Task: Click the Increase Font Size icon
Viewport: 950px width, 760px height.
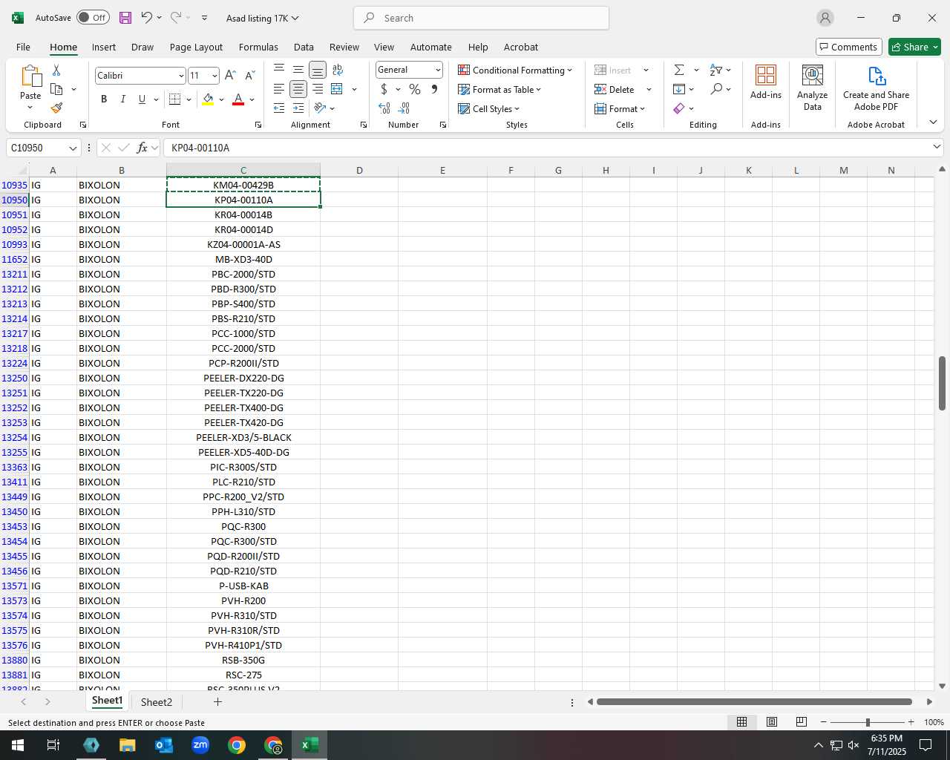Action: 230,76
